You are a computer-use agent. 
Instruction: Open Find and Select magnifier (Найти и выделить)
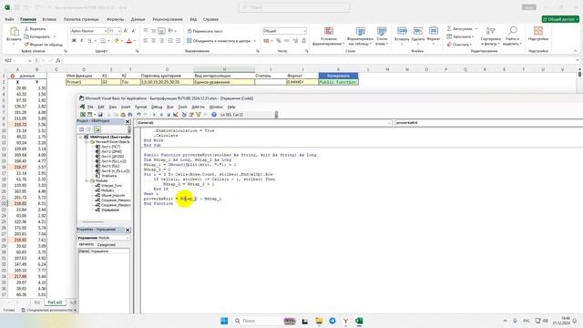(512, 36)
